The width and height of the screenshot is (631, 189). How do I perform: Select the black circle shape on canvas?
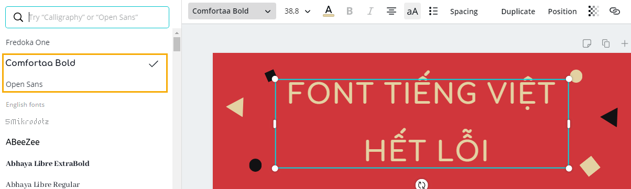point(255,165)
